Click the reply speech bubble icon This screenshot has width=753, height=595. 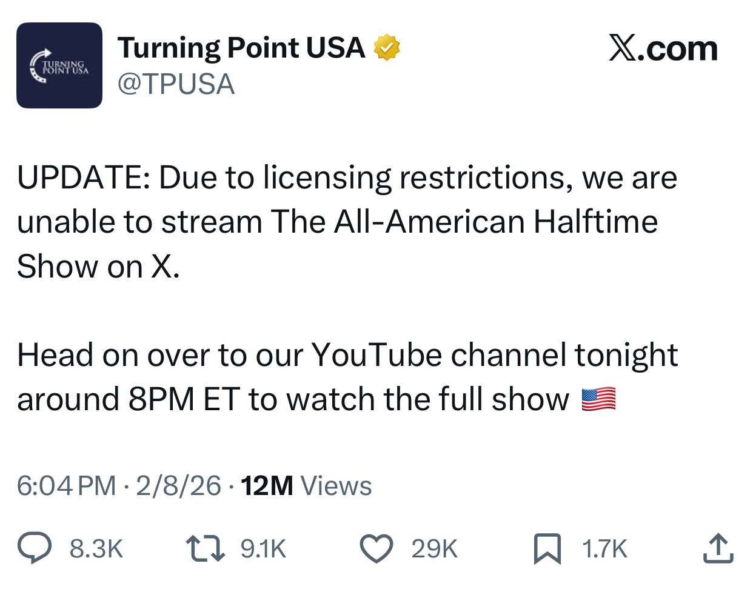coord(35,548)
